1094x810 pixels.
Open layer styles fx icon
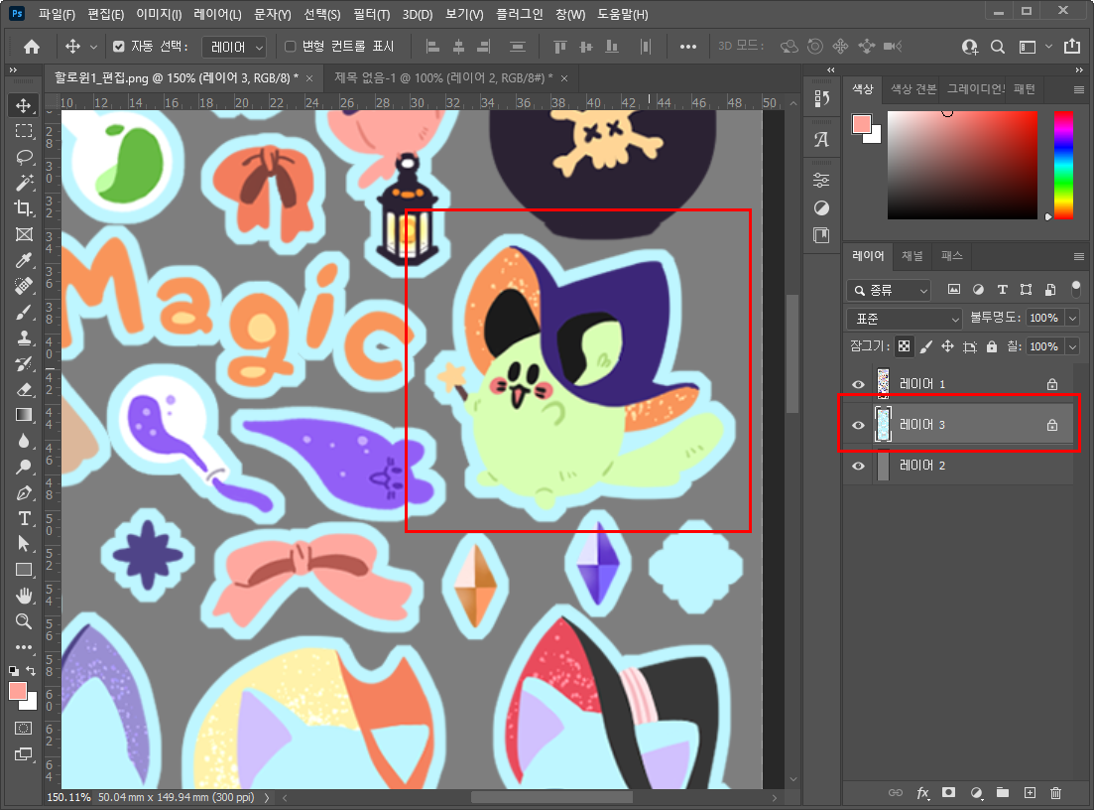922,792
